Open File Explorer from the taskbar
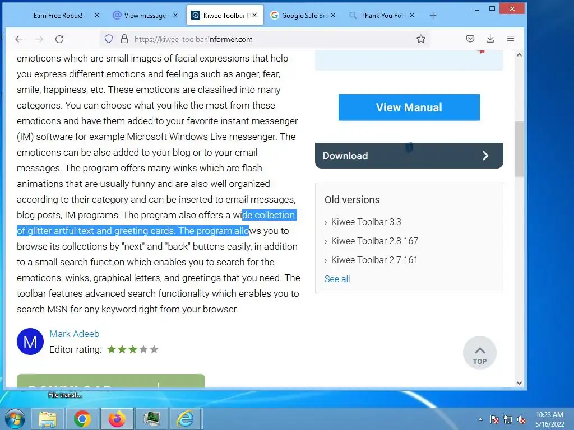This screenshot has width=574, height=430. point(48,419)
